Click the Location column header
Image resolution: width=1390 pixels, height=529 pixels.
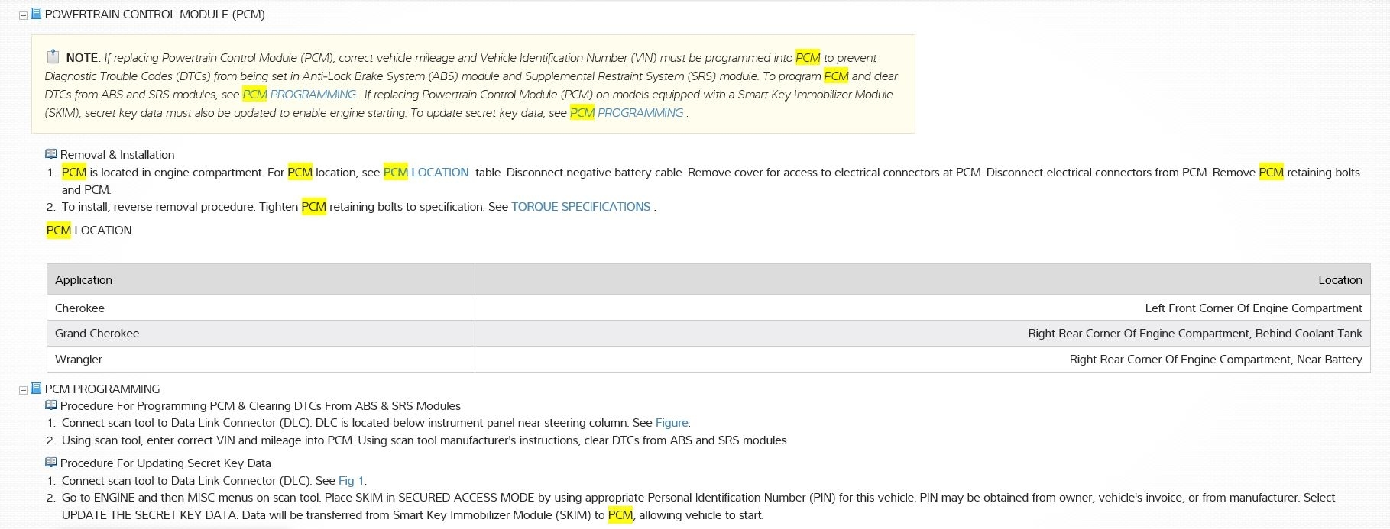click(922, 280)
